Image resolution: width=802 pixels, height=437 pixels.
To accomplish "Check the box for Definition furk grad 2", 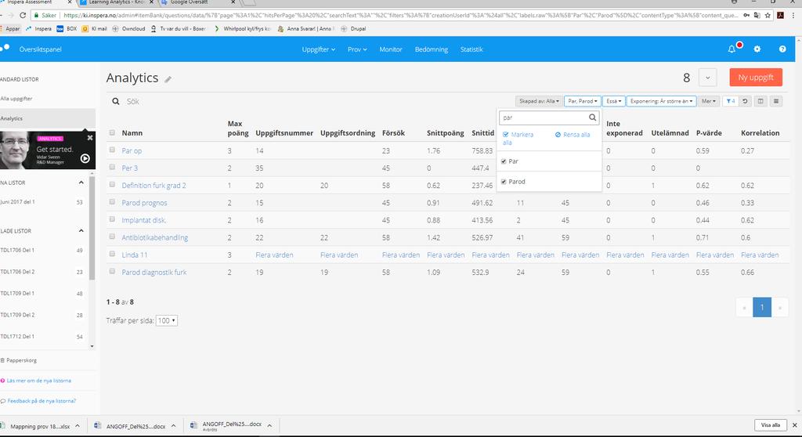I will (x=112, y=185).
